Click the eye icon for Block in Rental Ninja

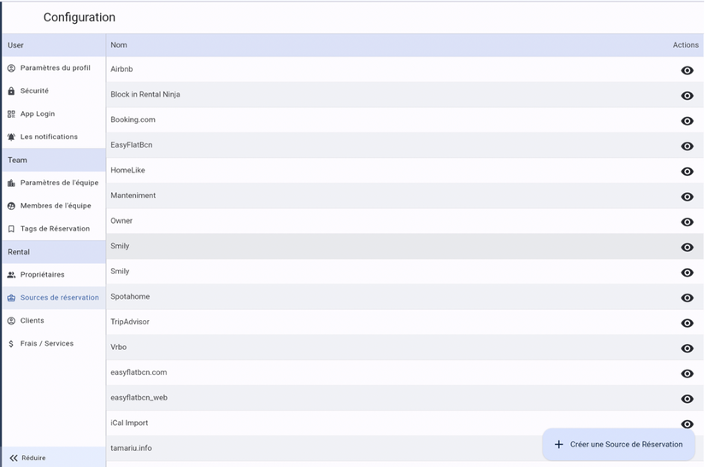pos(687,96)
